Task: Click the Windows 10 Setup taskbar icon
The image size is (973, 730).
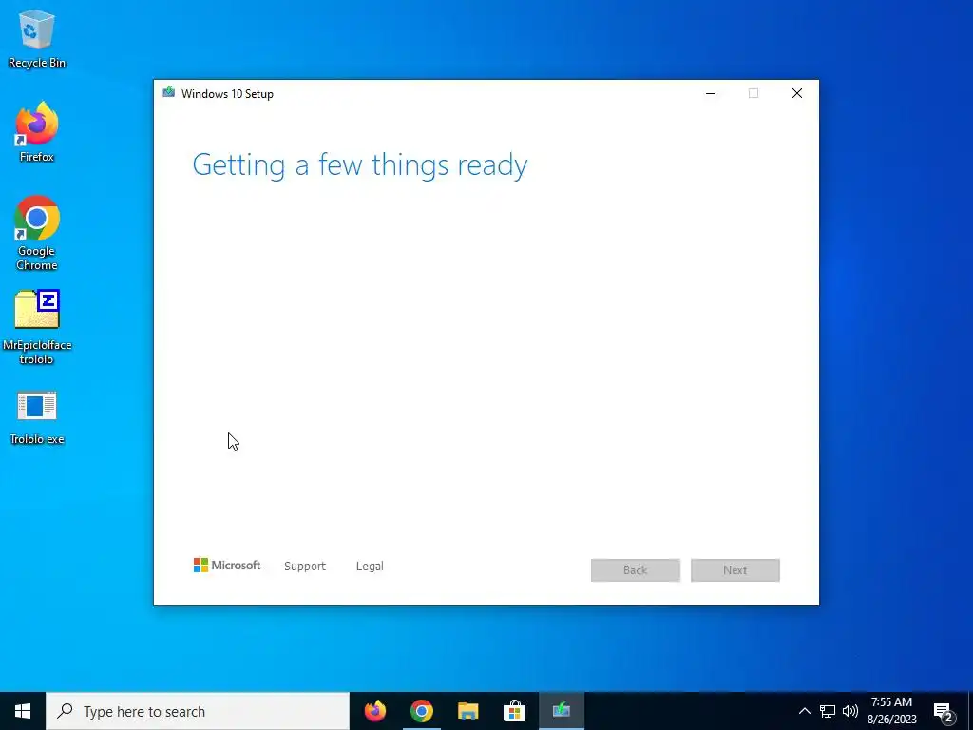Action: (x=561, y=711)
